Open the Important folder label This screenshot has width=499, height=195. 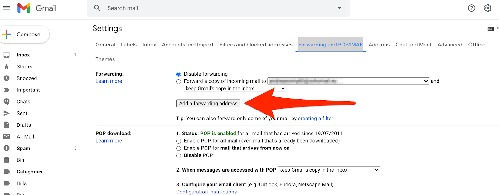[28, 90]
